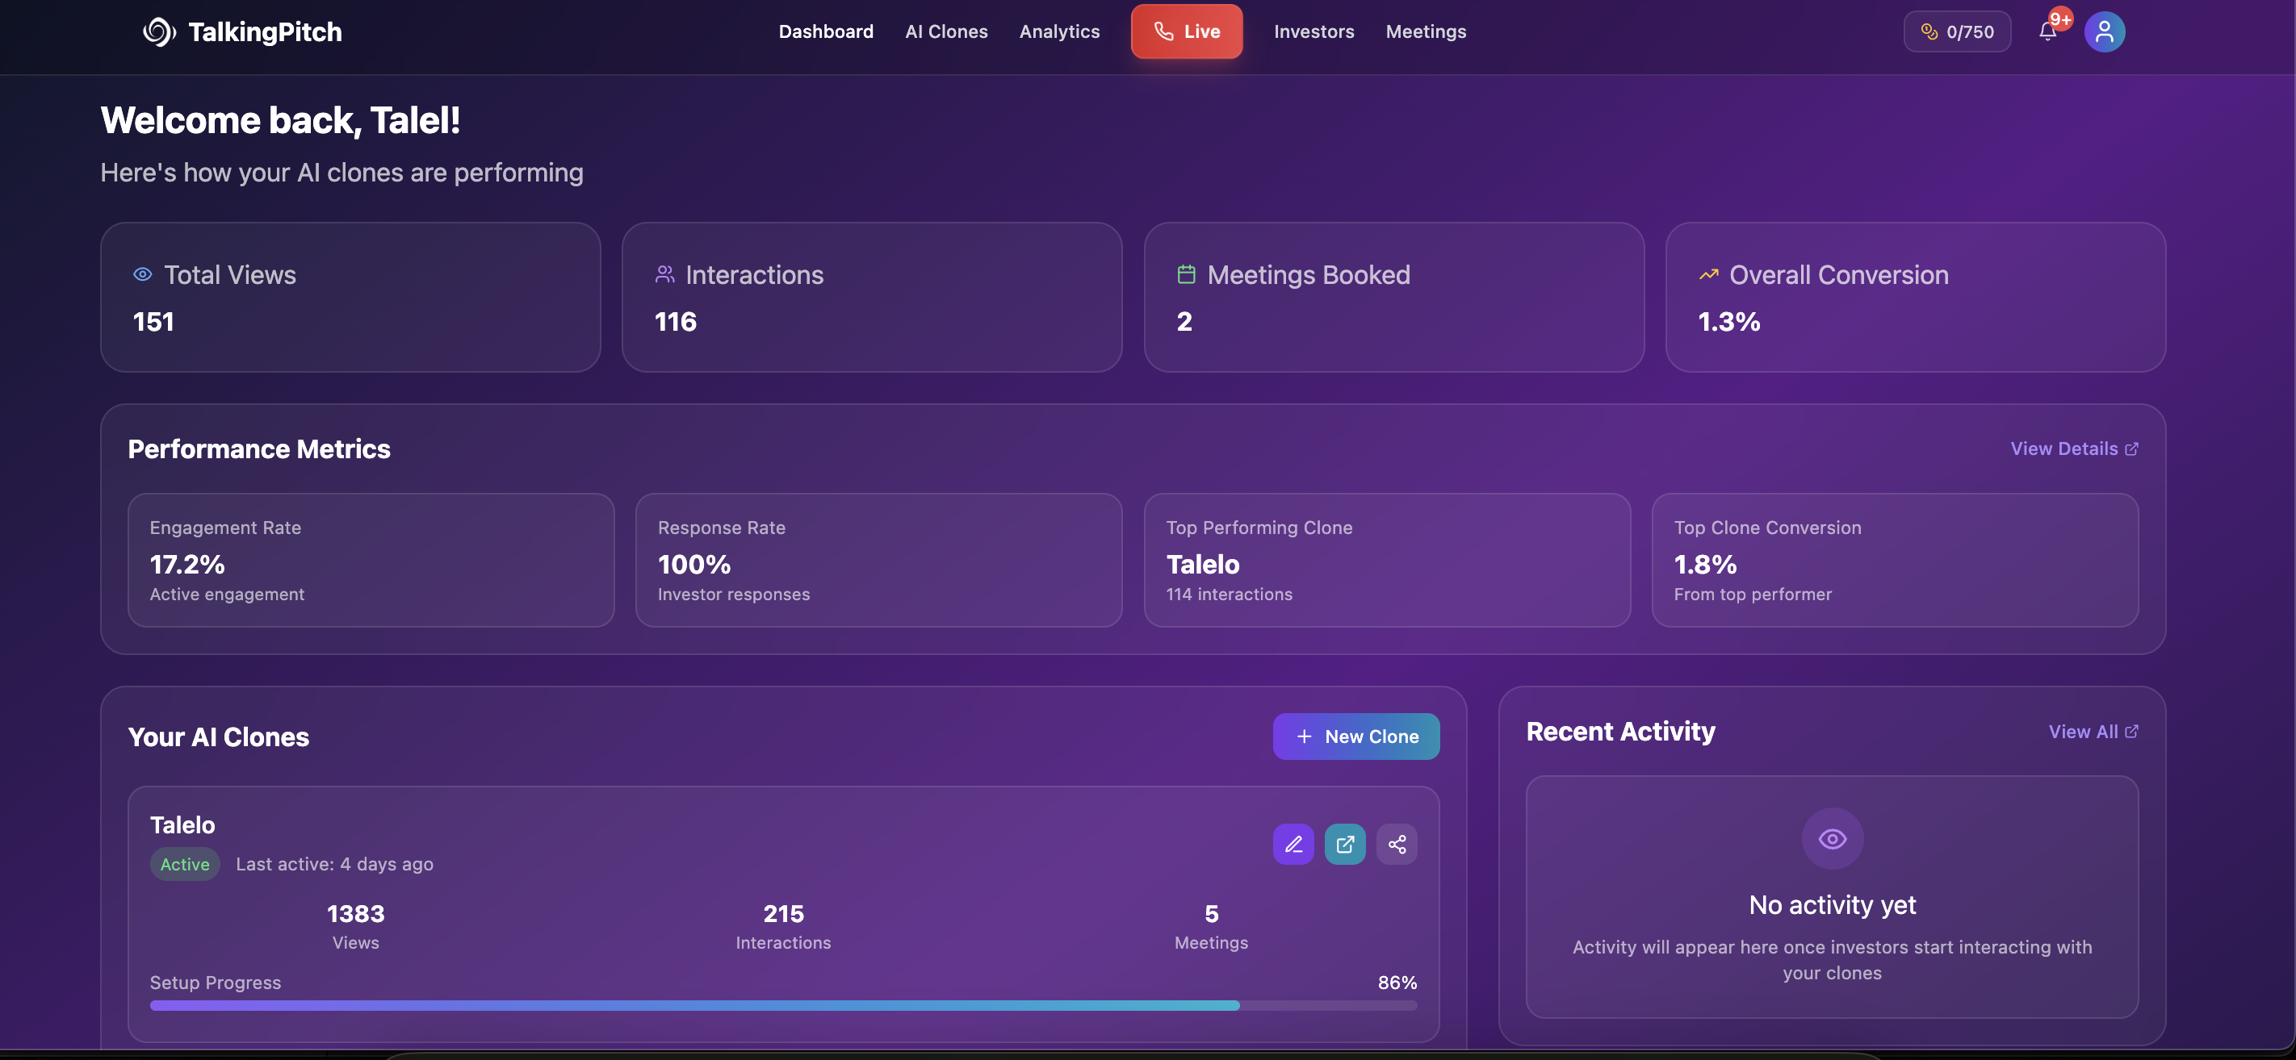Edit the Talelo clone with pencil icon
2296x1060 pixels.
[1293, 845]
